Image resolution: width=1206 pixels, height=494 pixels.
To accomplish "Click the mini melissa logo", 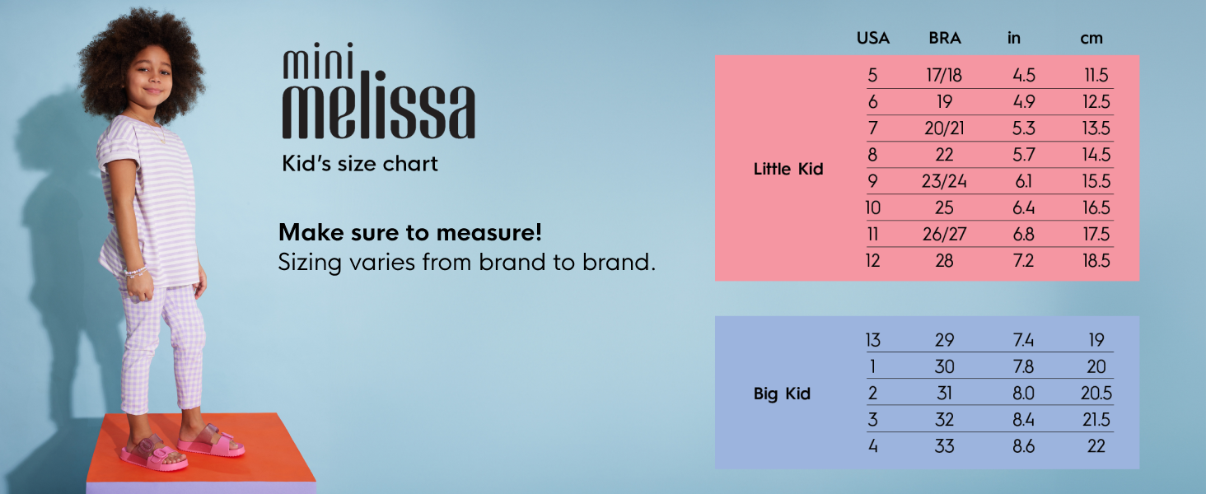I will (x=378, y=91).
